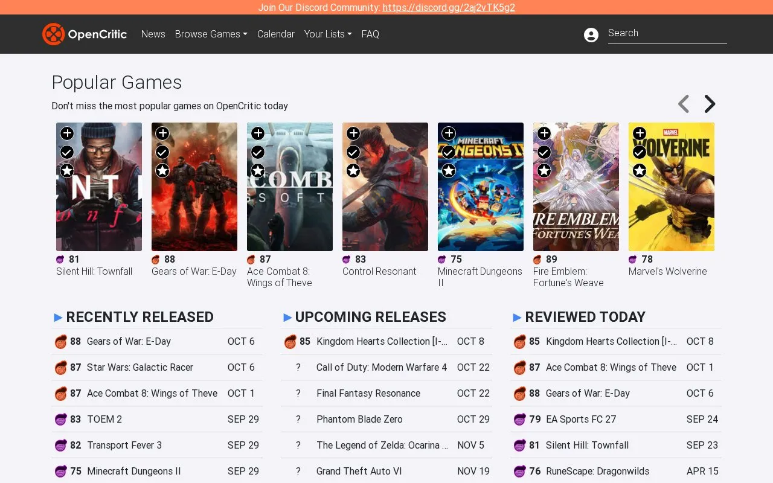Favorite Gears of War: E-Day with star
This screenshot has width=773, height=483.
pyautogui.click(x=162, y=171)
